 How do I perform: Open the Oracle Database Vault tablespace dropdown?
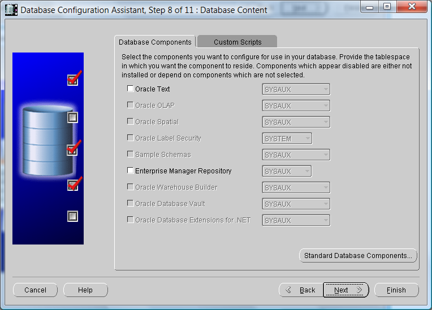(296, 204)
